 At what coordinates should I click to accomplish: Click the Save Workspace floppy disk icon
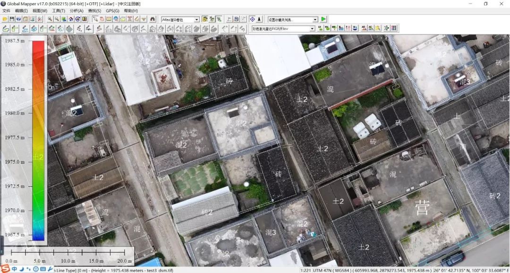(12, 19)
